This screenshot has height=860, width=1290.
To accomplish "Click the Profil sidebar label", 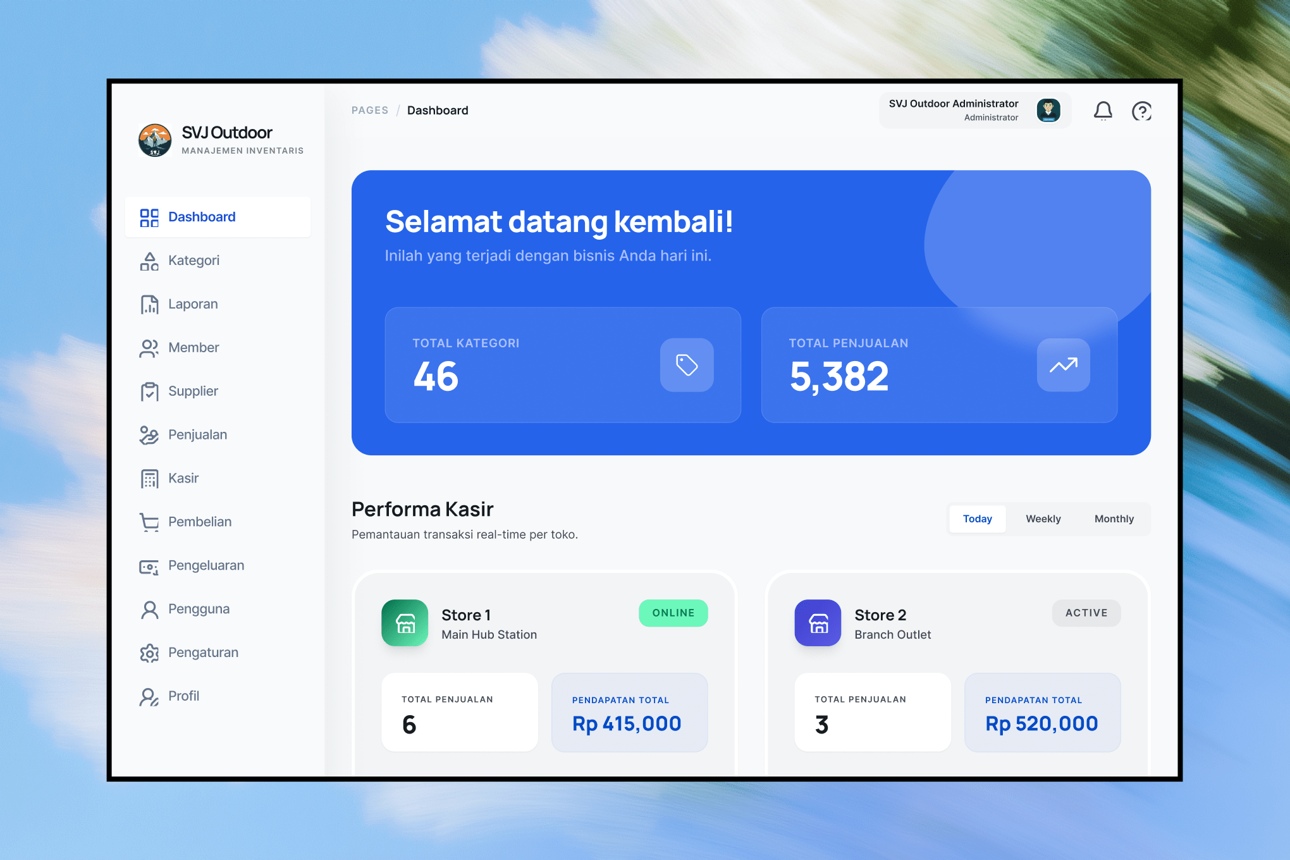I will coord(183,696).
